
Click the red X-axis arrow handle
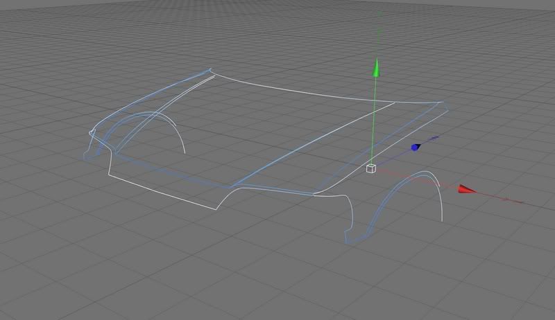point(467,189)
